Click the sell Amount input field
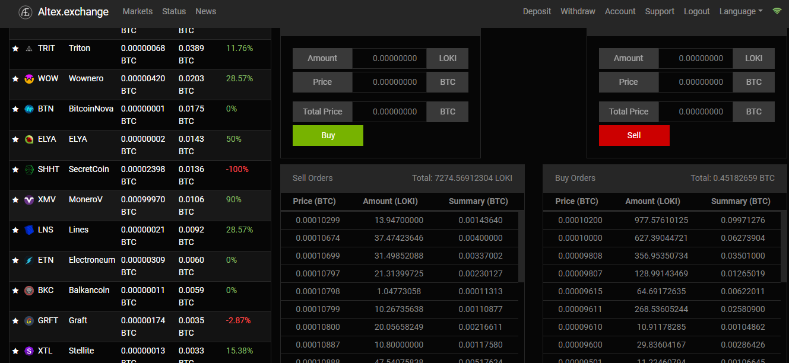The image size is (789, 363). 696,58
